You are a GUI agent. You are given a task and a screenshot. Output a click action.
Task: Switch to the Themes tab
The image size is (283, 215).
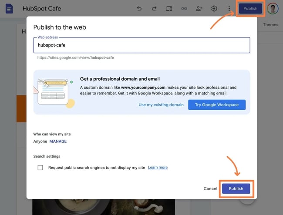click(270, 25)
